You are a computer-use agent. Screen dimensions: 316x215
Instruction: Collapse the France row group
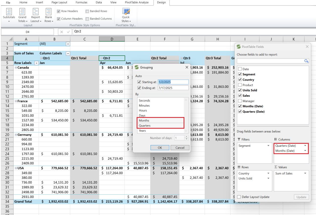[16, 101]
